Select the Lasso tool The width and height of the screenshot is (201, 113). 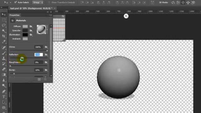coord(4,25)
